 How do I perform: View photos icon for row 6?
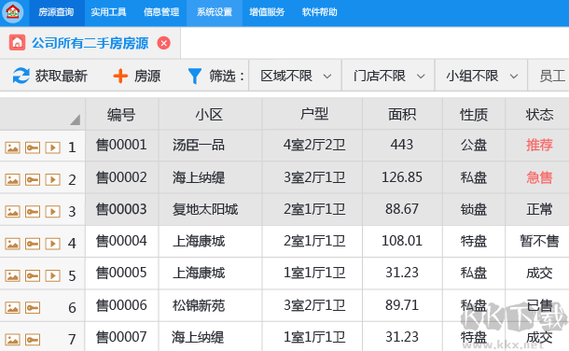[12, 308]
